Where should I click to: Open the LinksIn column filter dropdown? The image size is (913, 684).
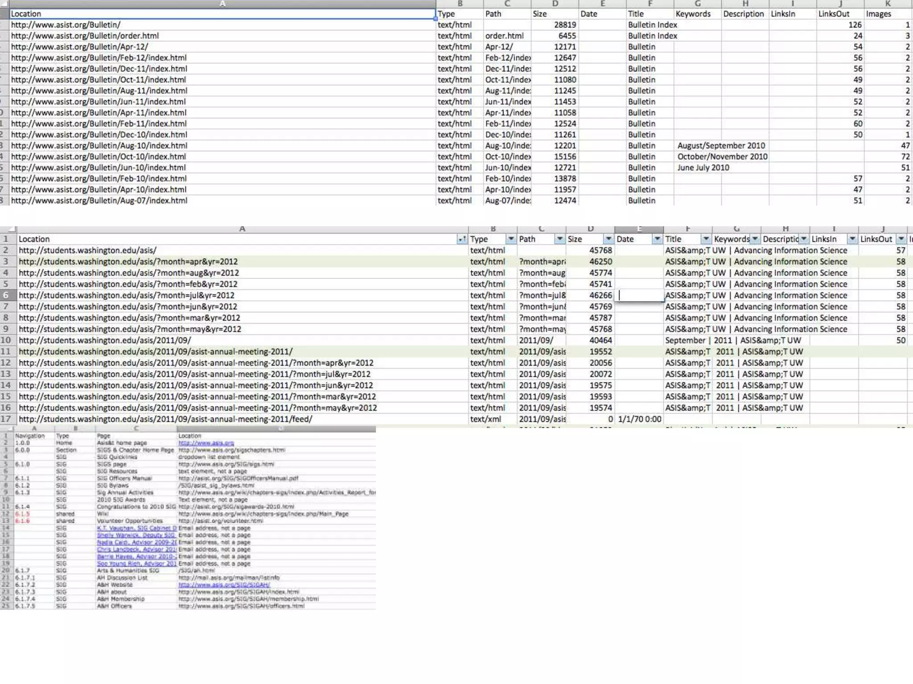(852, 239)
